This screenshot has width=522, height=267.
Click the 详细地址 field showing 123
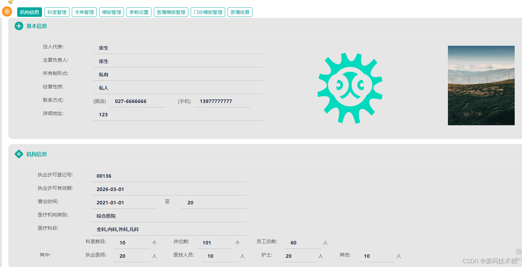pyautogui.click(x=178, y=115)
